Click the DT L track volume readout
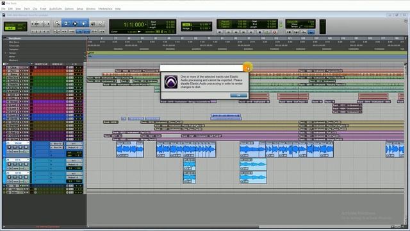 74,168
